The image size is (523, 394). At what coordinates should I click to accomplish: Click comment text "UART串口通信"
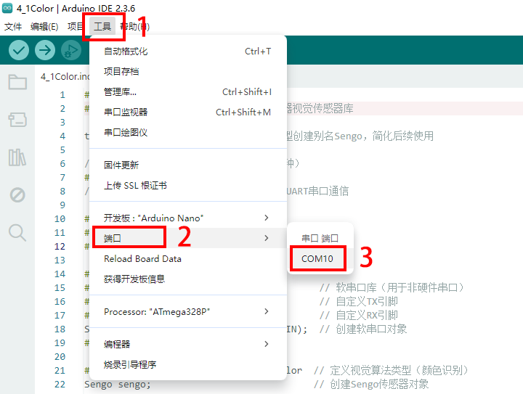(x=317, y=191)
